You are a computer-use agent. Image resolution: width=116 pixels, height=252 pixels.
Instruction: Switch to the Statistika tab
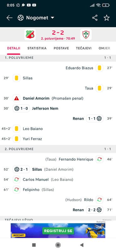click(37, 48)
